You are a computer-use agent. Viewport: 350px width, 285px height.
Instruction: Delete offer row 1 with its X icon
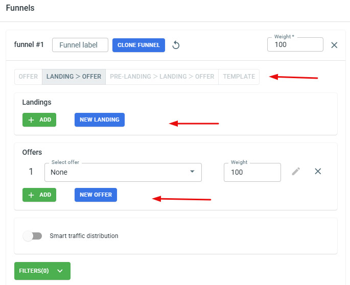tap(318, 172)
